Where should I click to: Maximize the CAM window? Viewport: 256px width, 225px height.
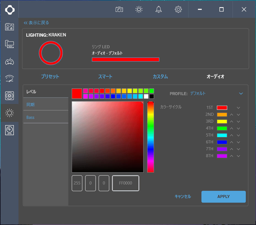pos(221,9)
